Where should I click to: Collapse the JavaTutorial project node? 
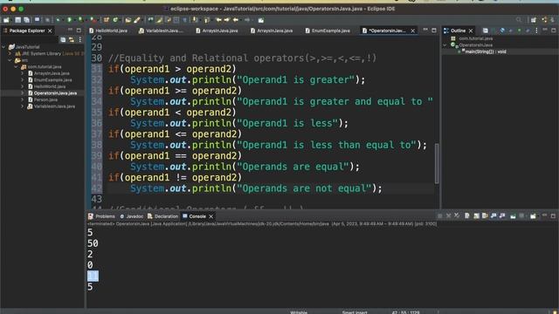[3, 46]
